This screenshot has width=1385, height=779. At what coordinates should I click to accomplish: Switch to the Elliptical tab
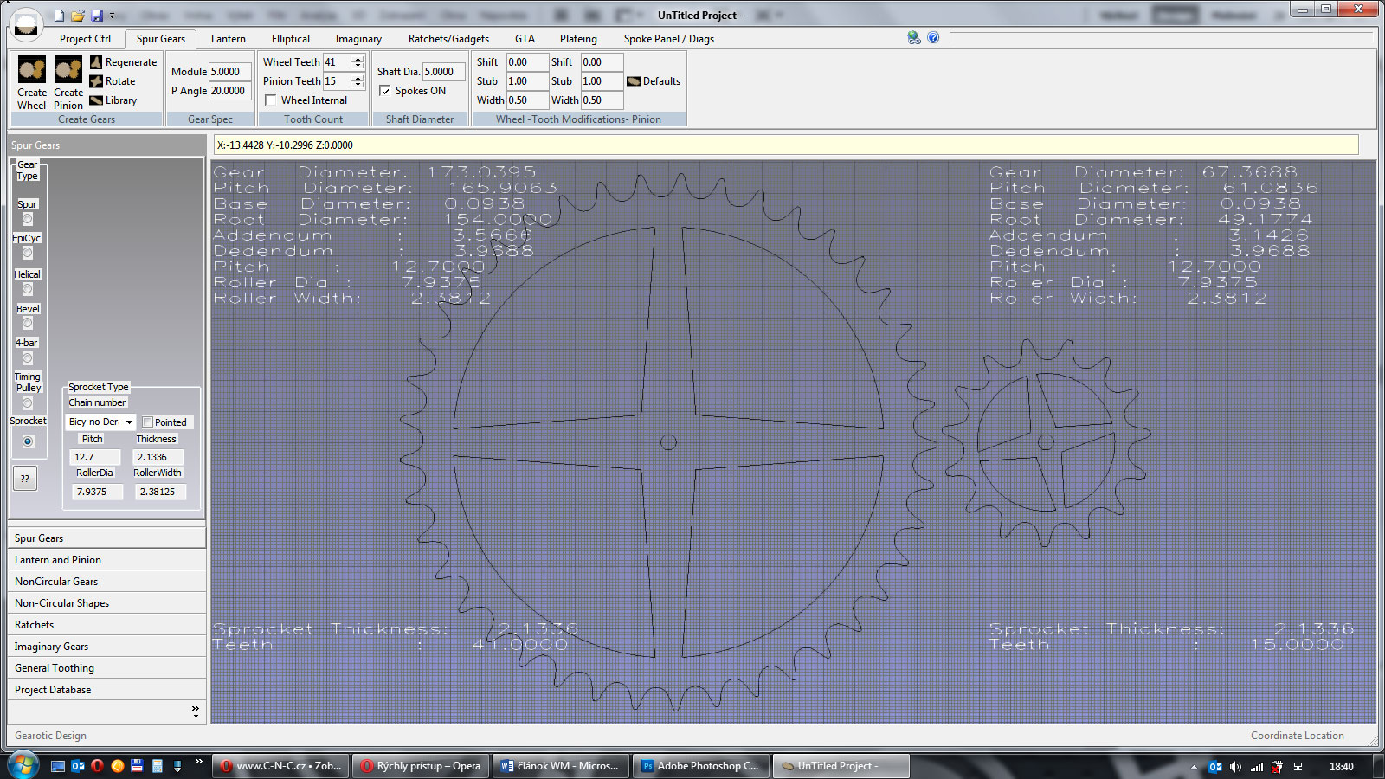point(290,39)
